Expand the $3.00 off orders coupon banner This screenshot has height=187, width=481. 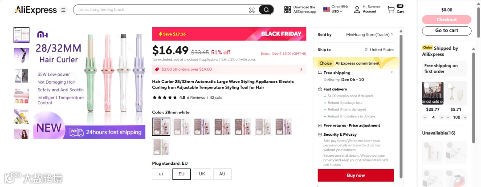click(301, 69)
